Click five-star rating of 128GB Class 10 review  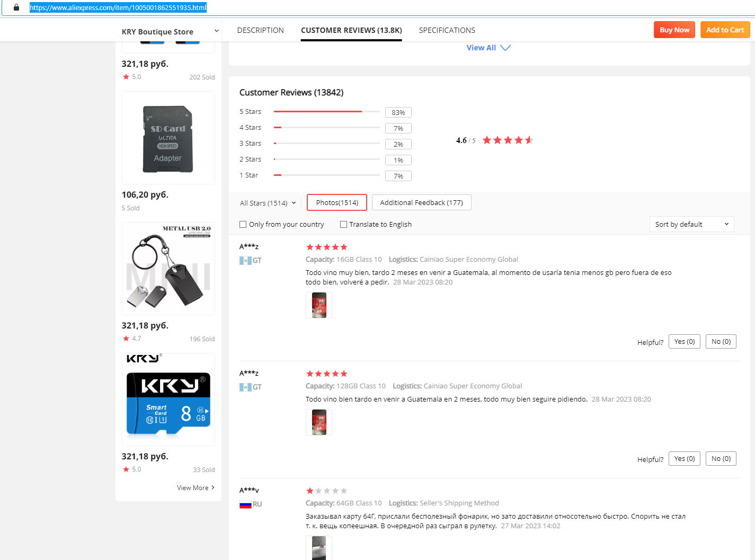click(x=326, y=374)
